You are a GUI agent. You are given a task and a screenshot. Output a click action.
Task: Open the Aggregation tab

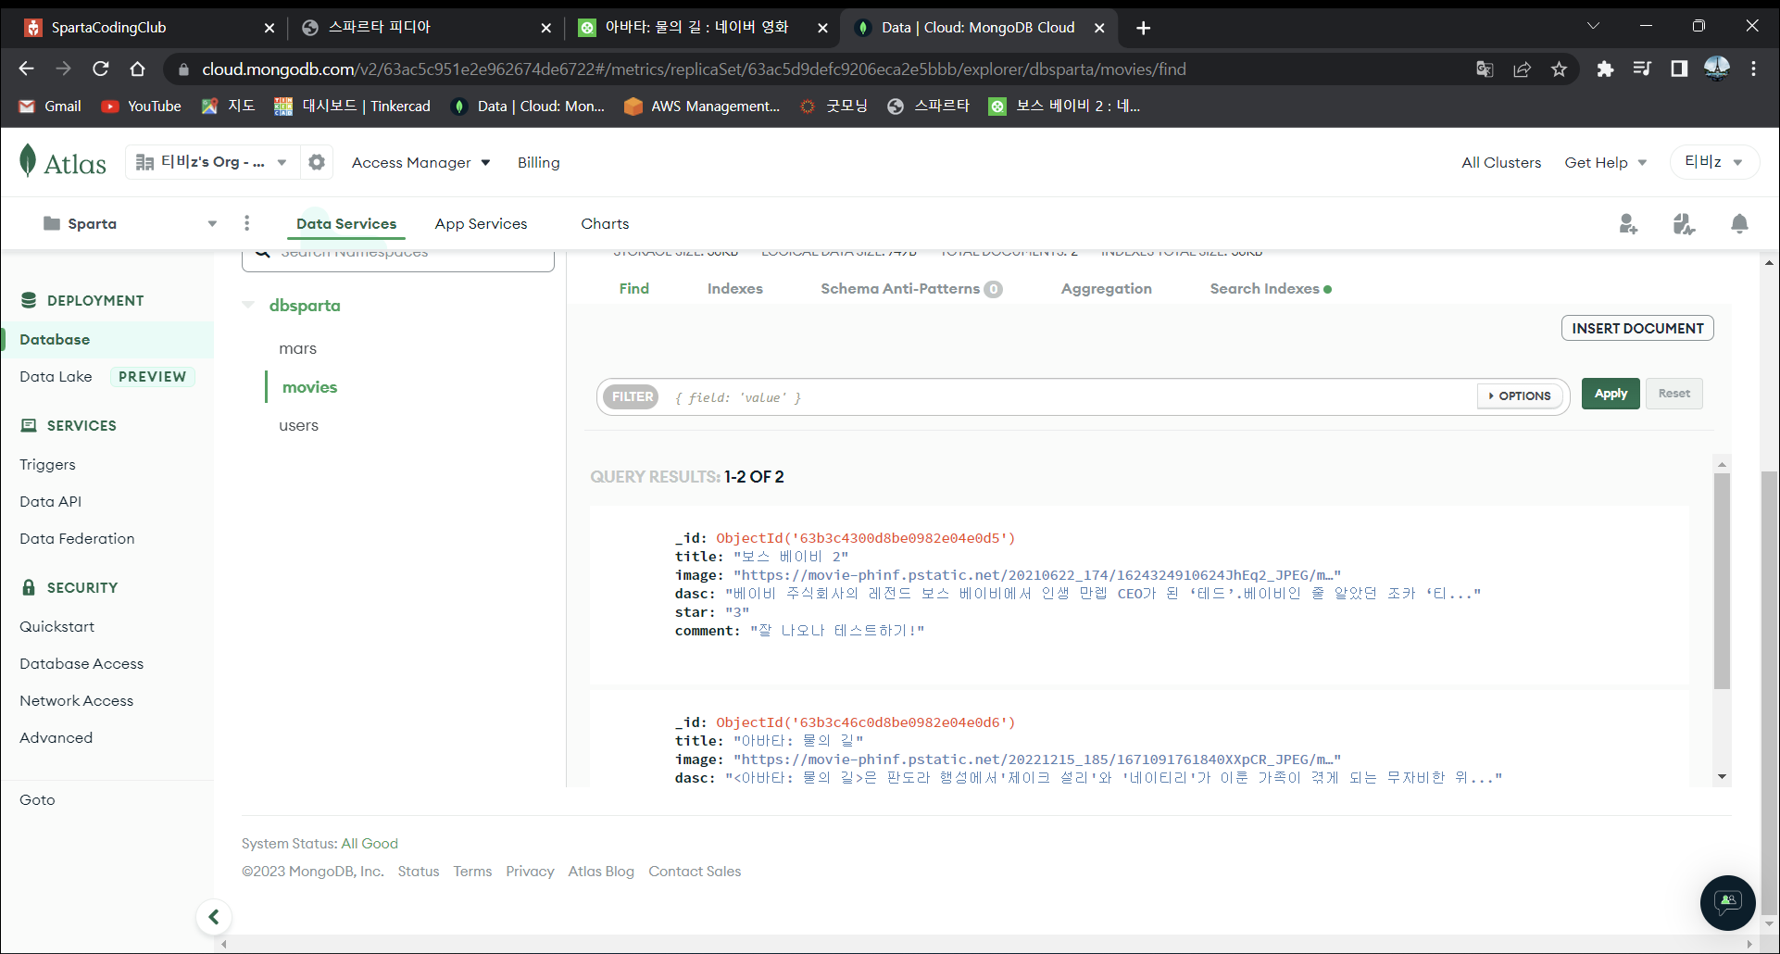coord(1107,289)
